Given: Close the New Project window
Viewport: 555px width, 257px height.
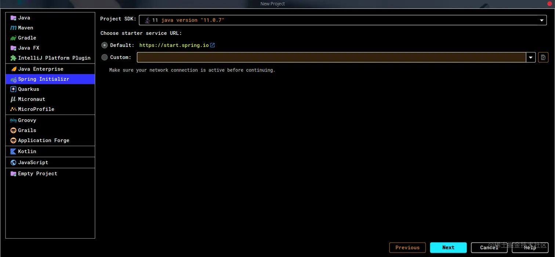Looking at the screenshot, I should click(x=549, y=4).
